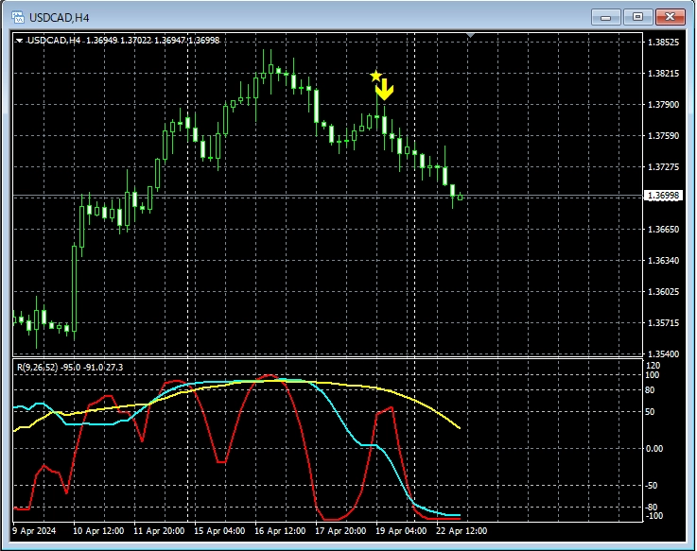
Task: Select the cyan indicator line in subwindow
Action: point(340,406)
